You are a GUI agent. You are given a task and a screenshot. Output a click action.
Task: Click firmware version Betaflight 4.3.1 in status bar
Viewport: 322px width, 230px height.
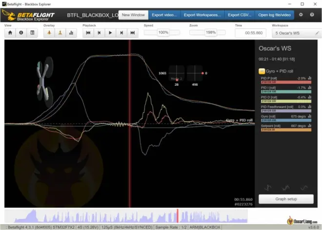(41, 228)
